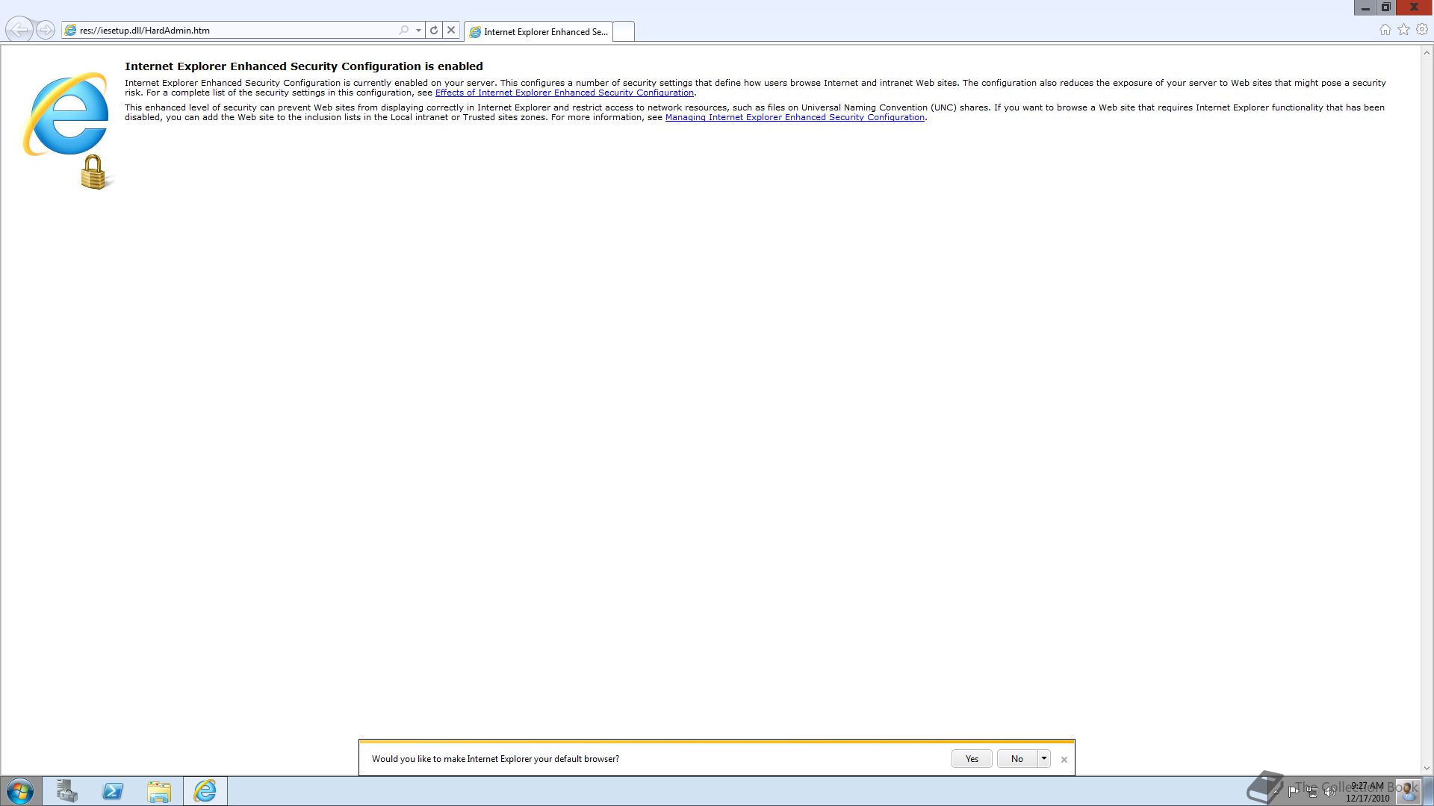Minimize the Internet Explorer window
Screen dimensions: 1434x806
(1365, 7)
